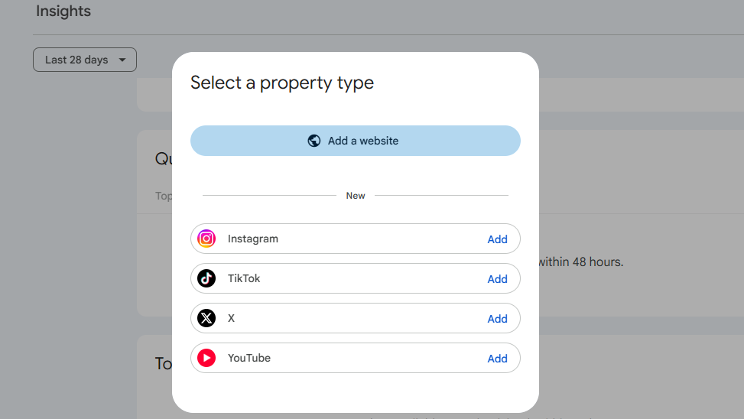Click the Instagram logo icon

[x=206, y=239]
